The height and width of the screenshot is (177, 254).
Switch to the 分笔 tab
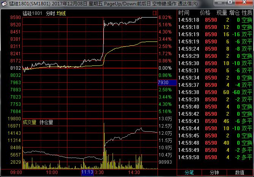(x=190, y=172)
